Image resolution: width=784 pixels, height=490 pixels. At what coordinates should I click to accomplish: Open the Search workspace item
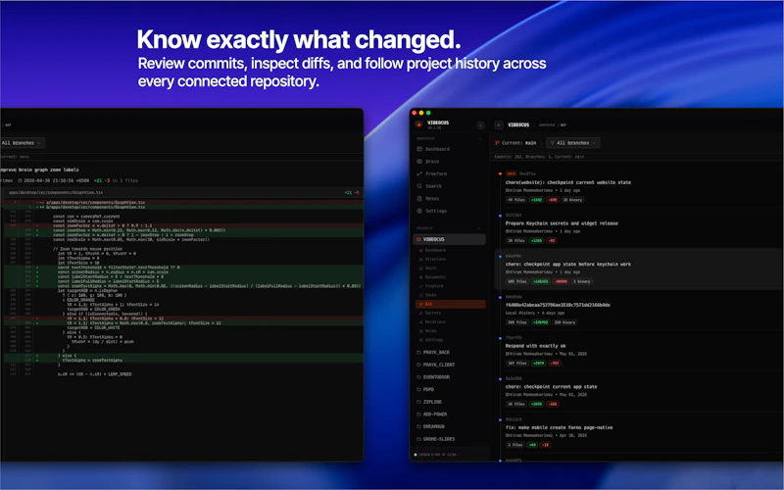click(x=449, y=186)
